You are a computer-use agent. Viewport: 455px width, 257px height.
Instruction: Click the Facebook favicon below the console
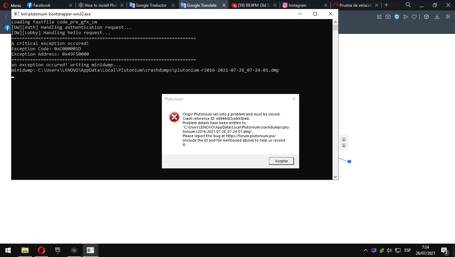point(7,28)
